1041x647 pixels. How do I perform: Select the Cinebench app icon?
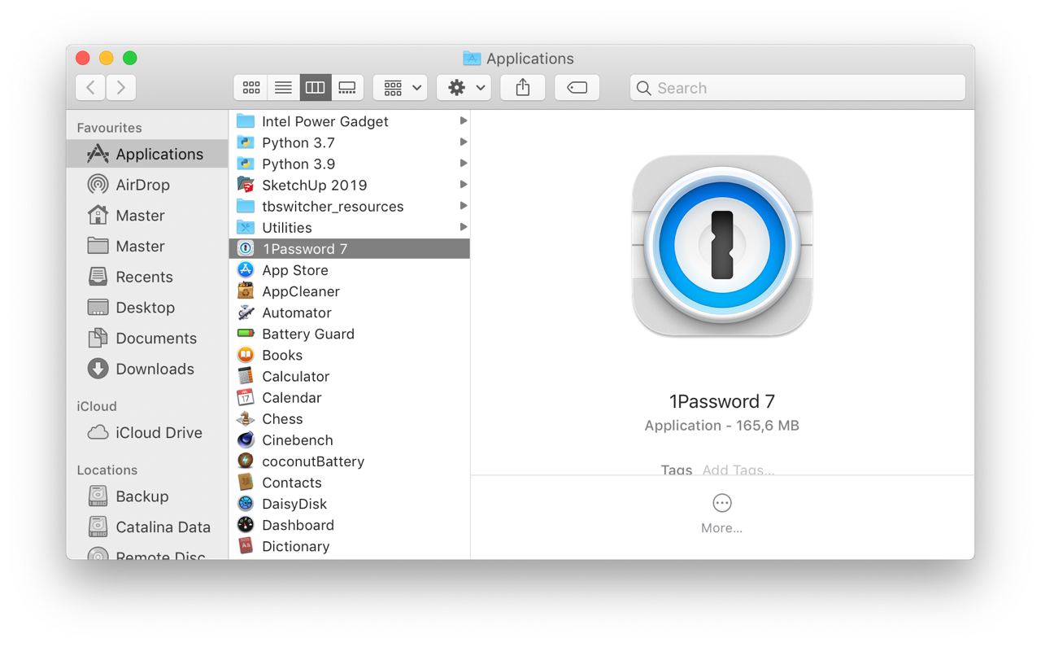246,439
